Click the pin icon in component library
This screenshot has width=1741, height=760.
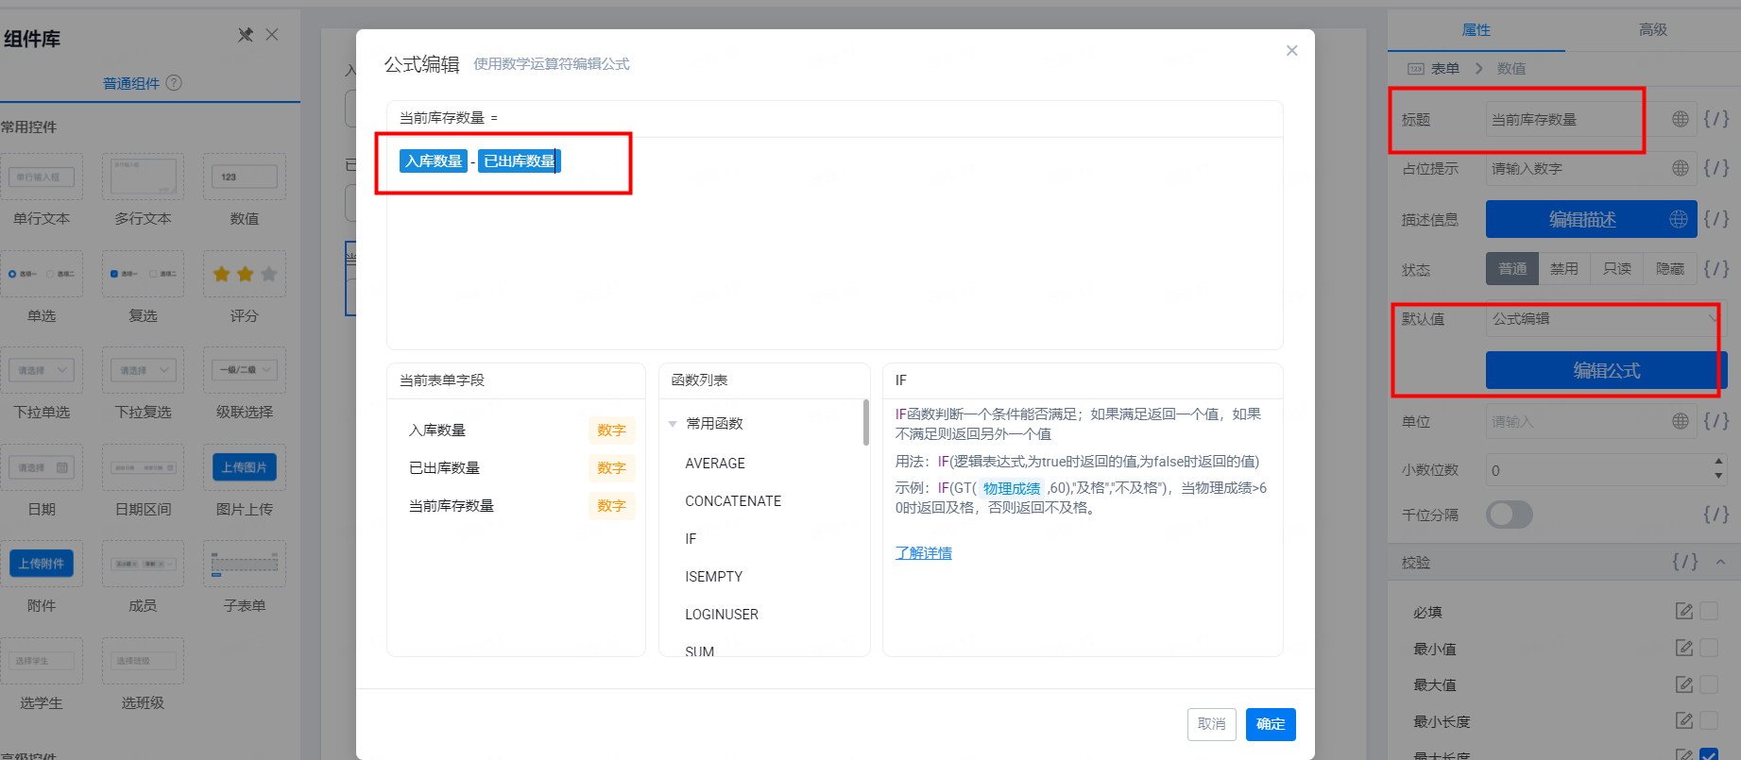coord(246,35)
